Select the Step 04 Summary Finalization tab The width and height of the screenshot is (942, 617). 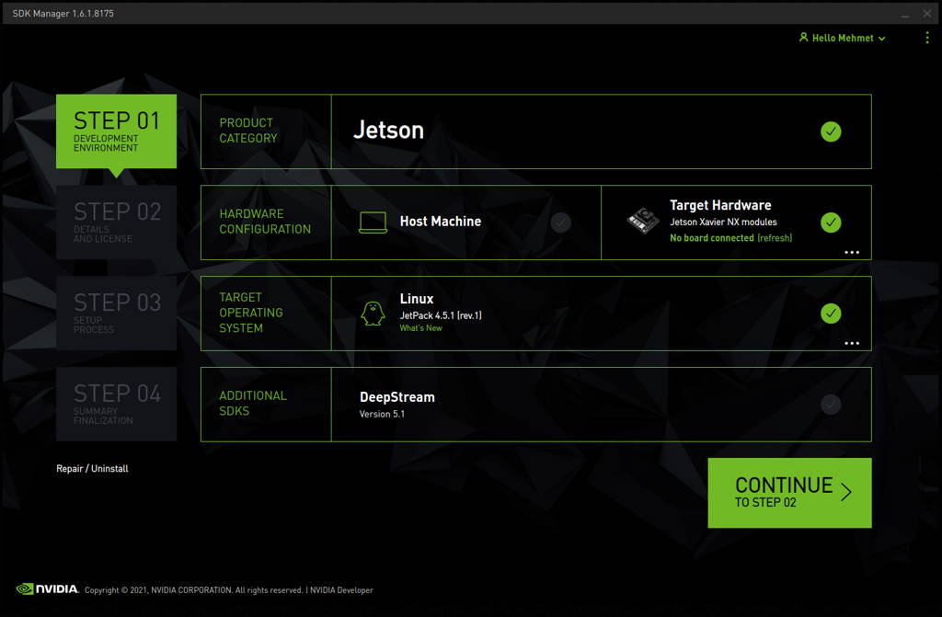[x=117, y=405]
